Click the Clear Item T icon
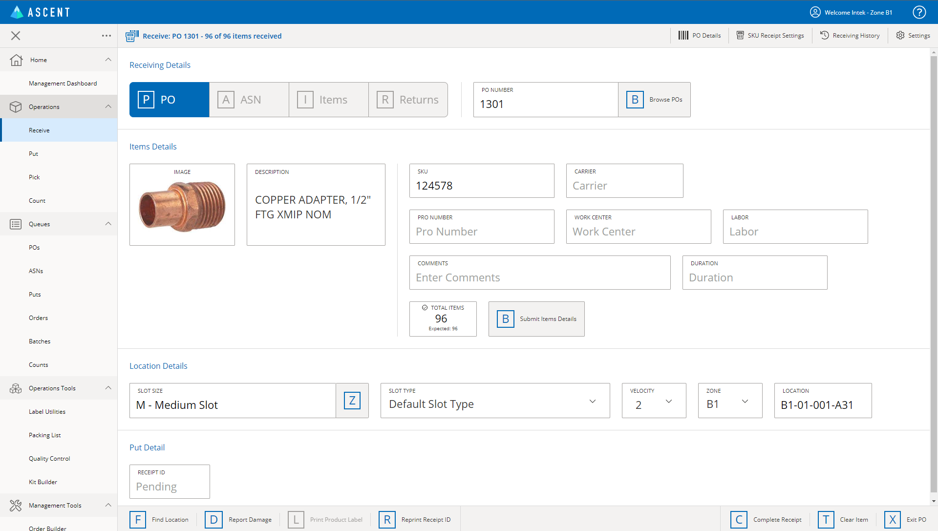The height and width of the screenshot is (531, 938). 826,519
